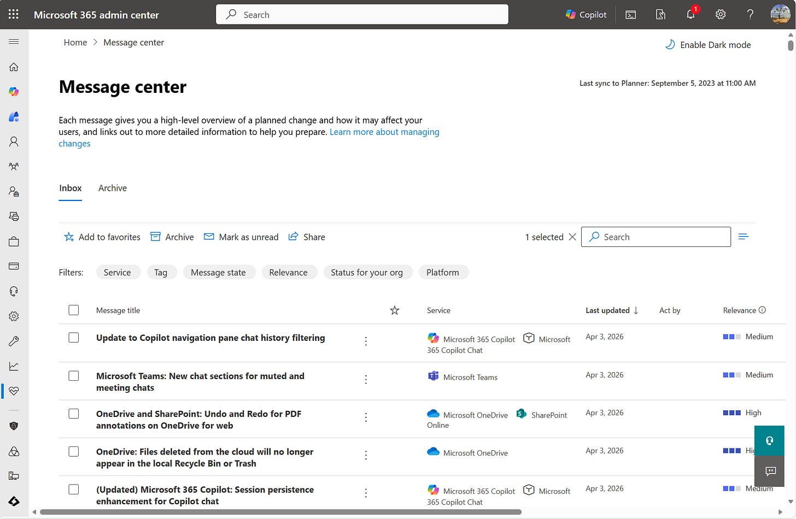This screenshot has height=519, width=796.
Task: Open the account profile picture
Action: [780, 14]
